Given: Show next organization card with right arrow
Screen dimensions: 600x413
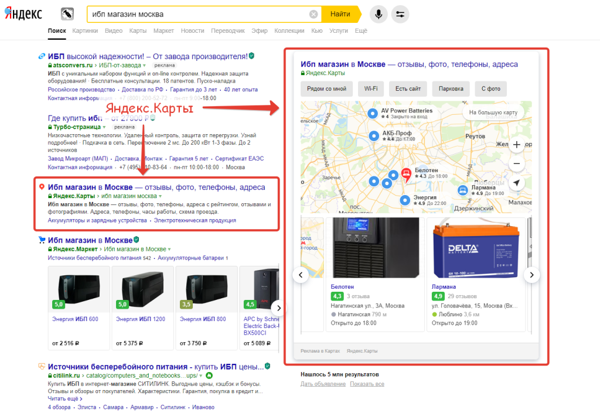Looking at the screenshot, I should pyautogui.click(x=531, y=275).
